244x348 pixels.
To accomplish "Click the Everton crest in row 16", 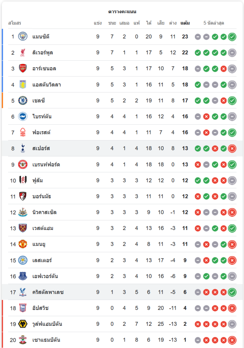I will click(23, 276).
